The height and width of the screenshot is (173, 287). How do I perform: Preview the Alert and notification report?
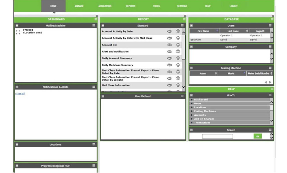169,52
